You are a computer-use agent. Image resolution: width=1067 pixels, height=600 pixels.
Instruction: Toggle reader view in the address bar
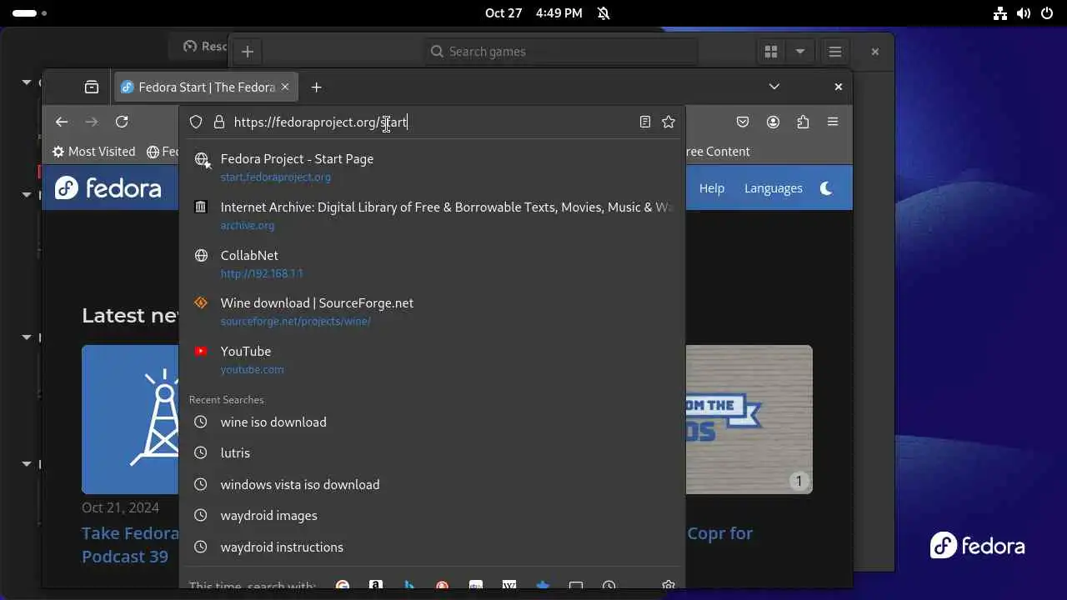[644, 122]
